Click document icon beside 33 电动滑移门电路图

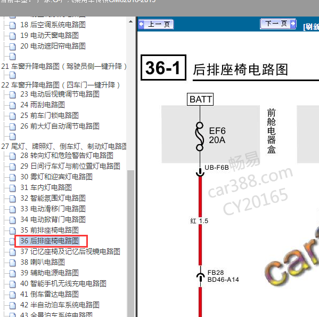tap(13, 209)
